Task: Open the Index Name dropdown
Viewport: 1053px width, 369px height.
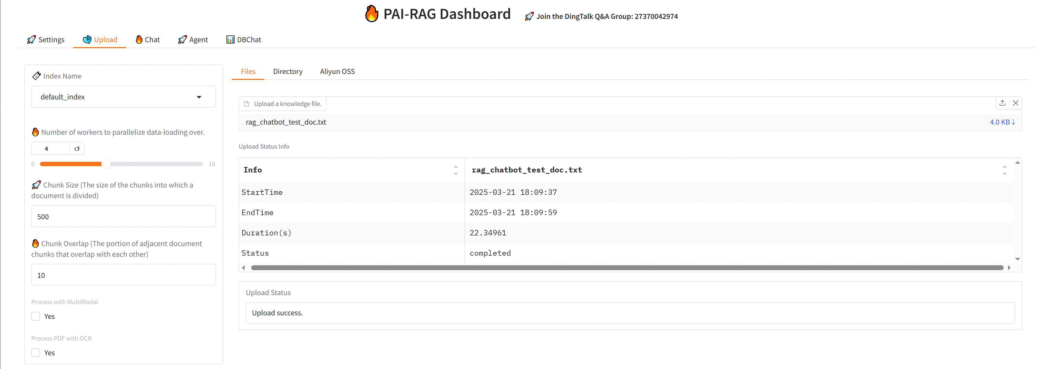Action: 199,97
